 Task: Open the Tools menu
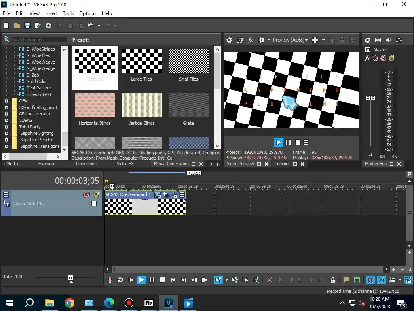[68, 13]
